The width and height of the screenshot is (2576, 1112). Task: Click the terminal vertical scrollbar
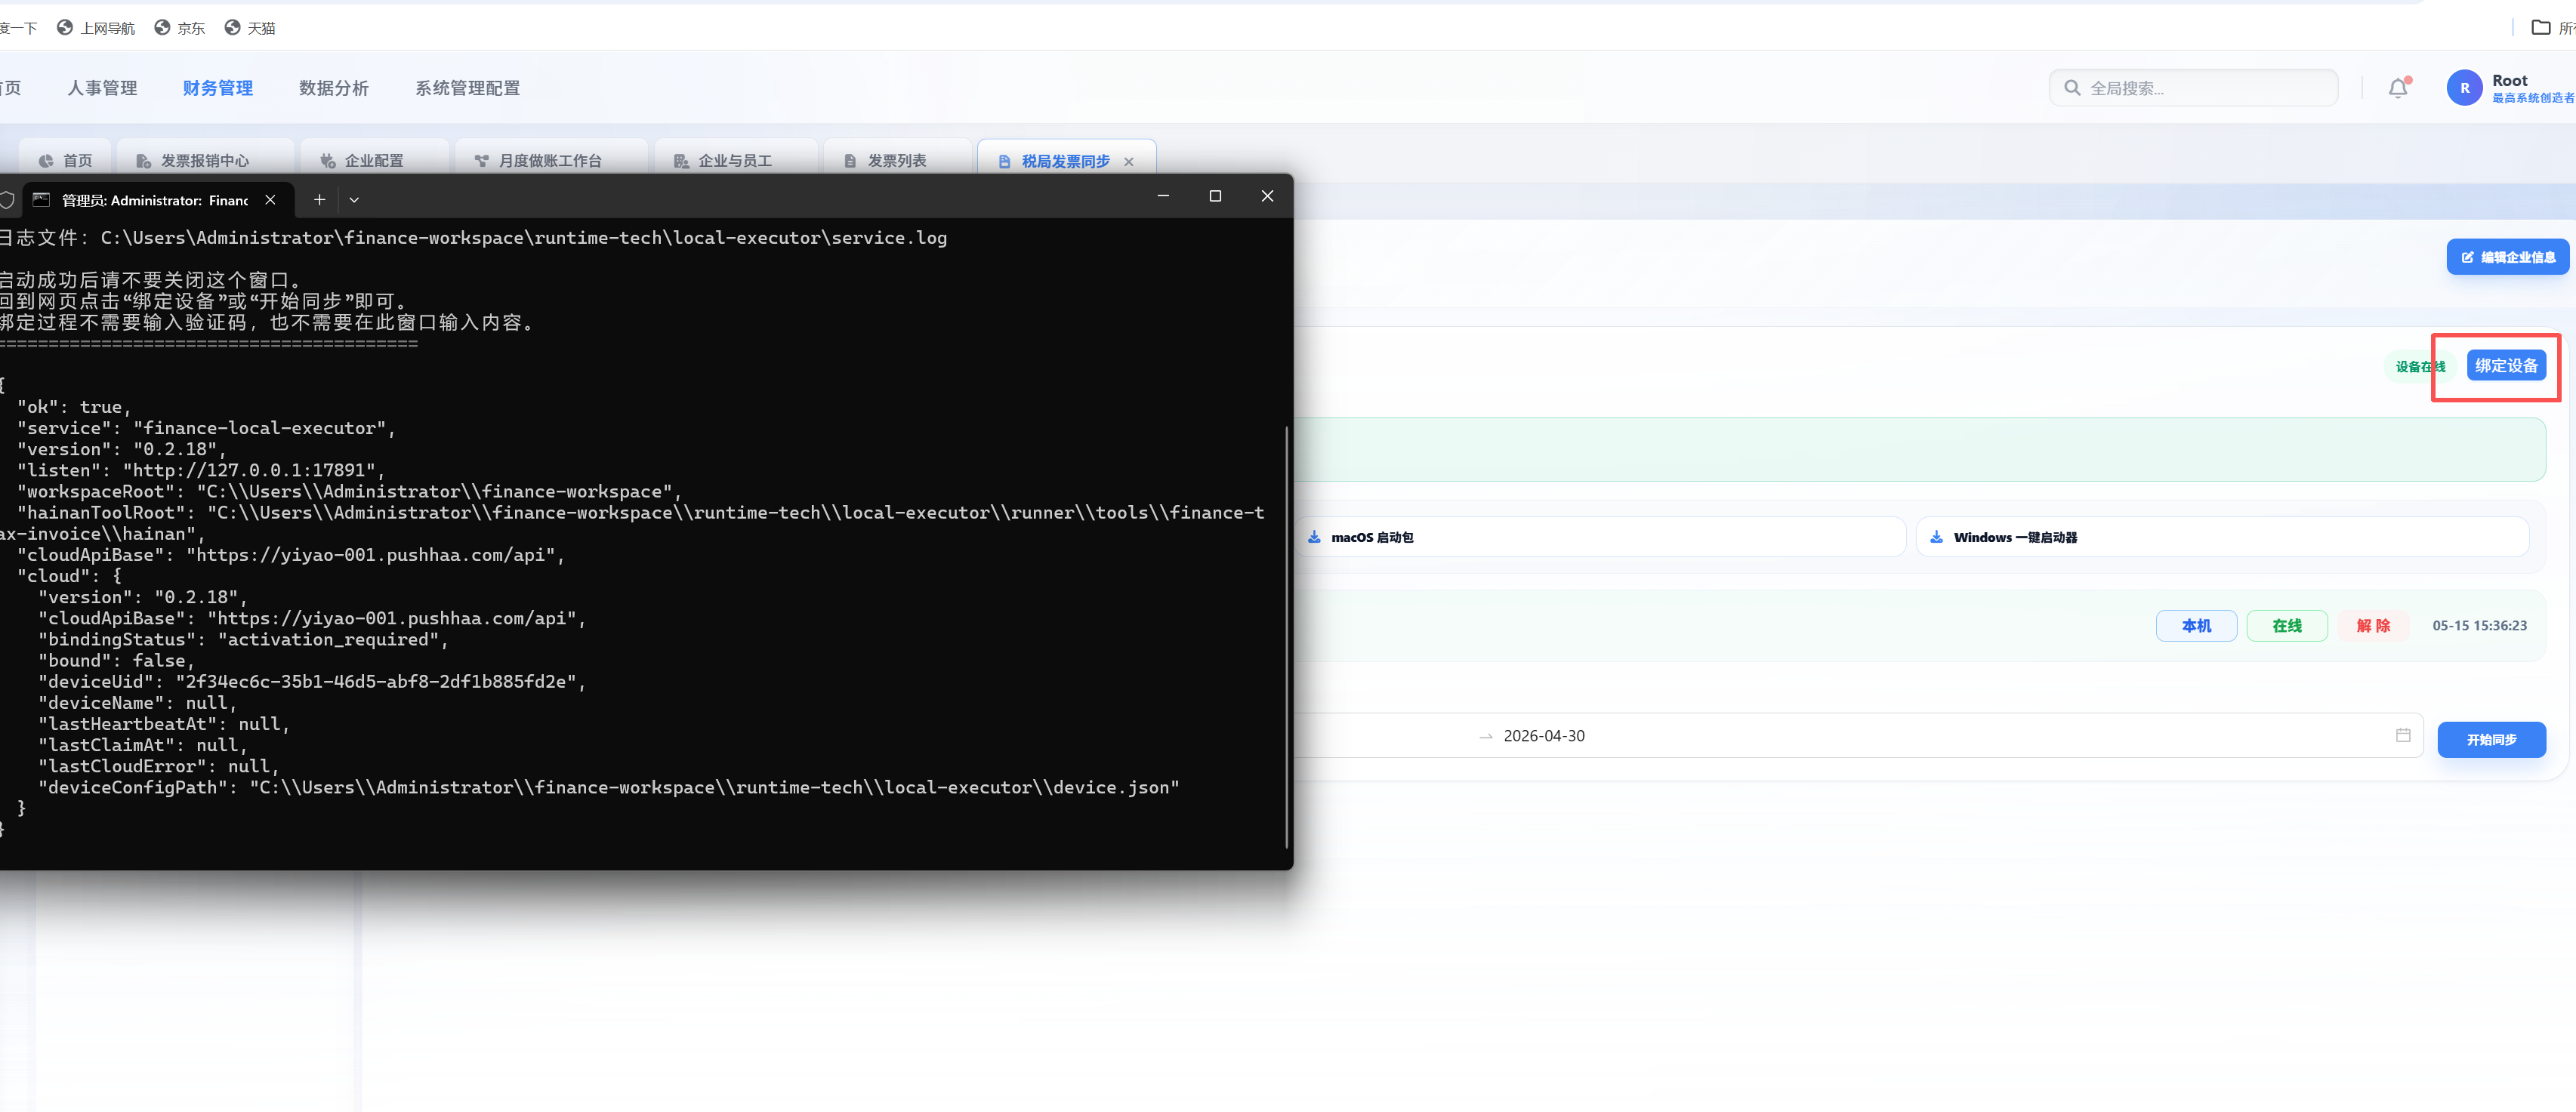point(1286,637)
